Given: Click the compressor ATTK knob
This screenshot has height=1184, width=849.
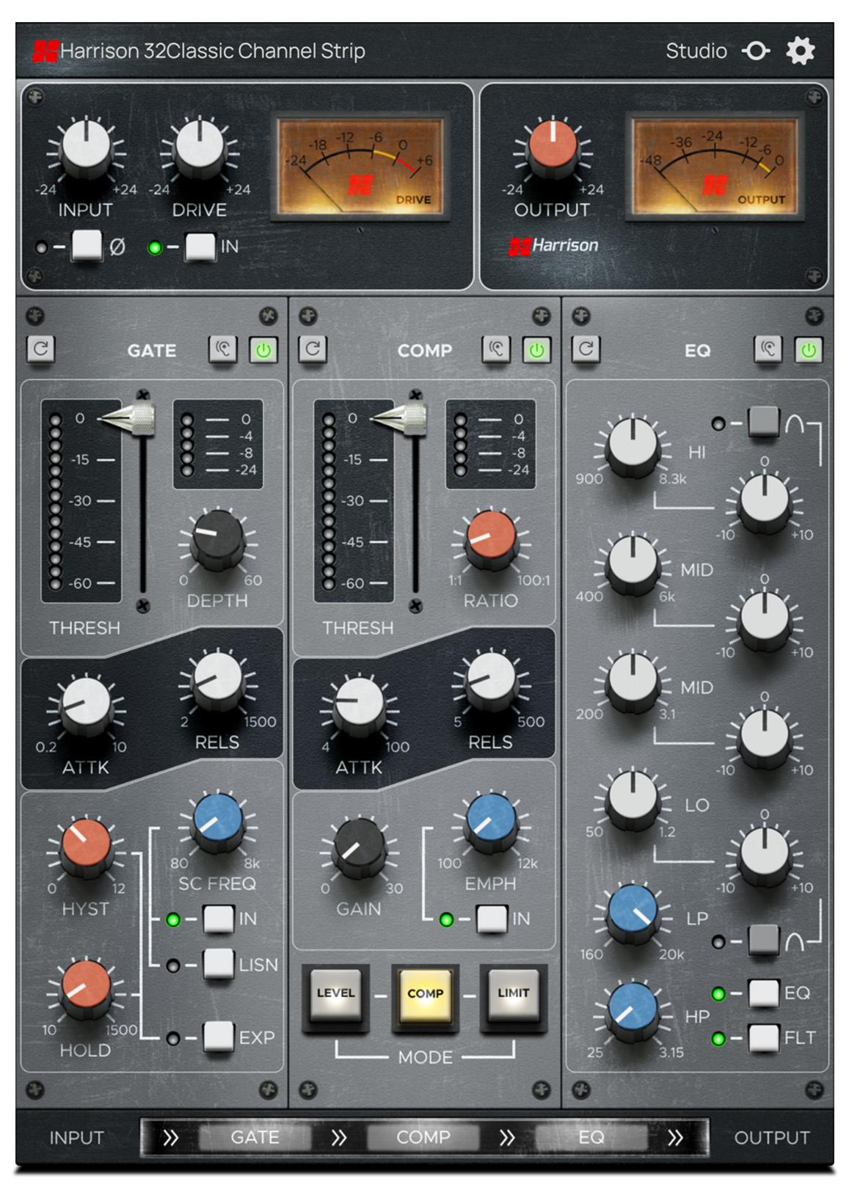Looking at the screenshot, I should pyautogui.click(x=359, y=705).
